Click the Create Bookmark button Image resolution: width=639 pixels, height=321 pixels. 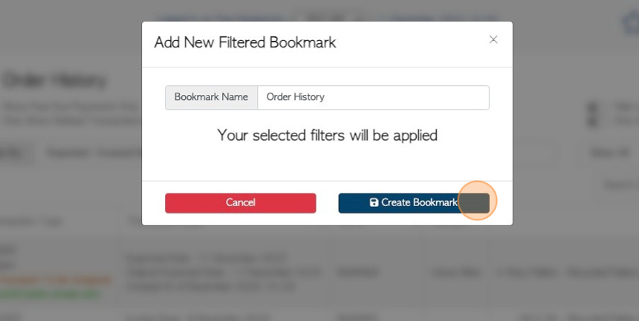tap(414, 203)
